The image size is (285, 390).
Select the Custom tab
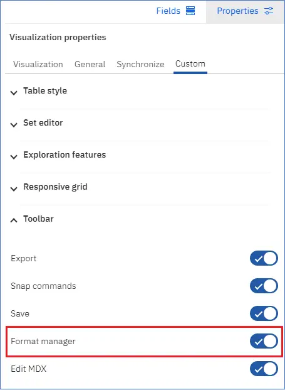click(x=190, y=64)
